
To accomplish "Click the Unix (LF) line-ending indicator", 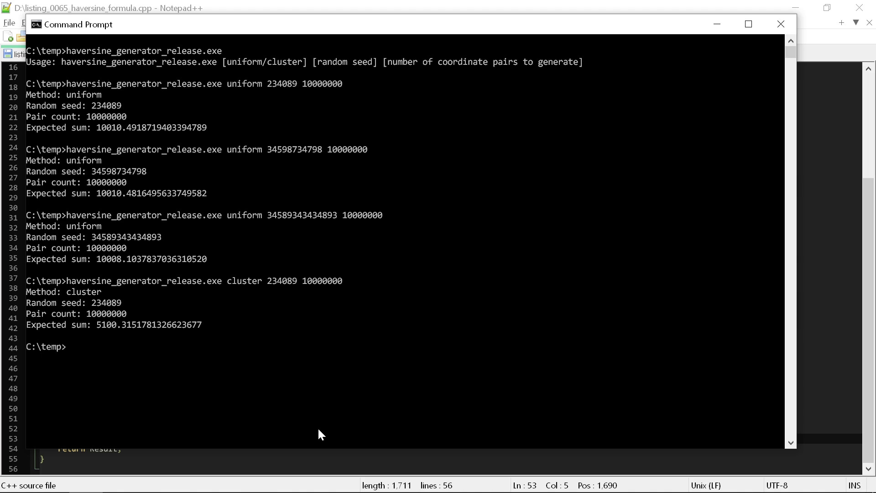I will [706, 485].
